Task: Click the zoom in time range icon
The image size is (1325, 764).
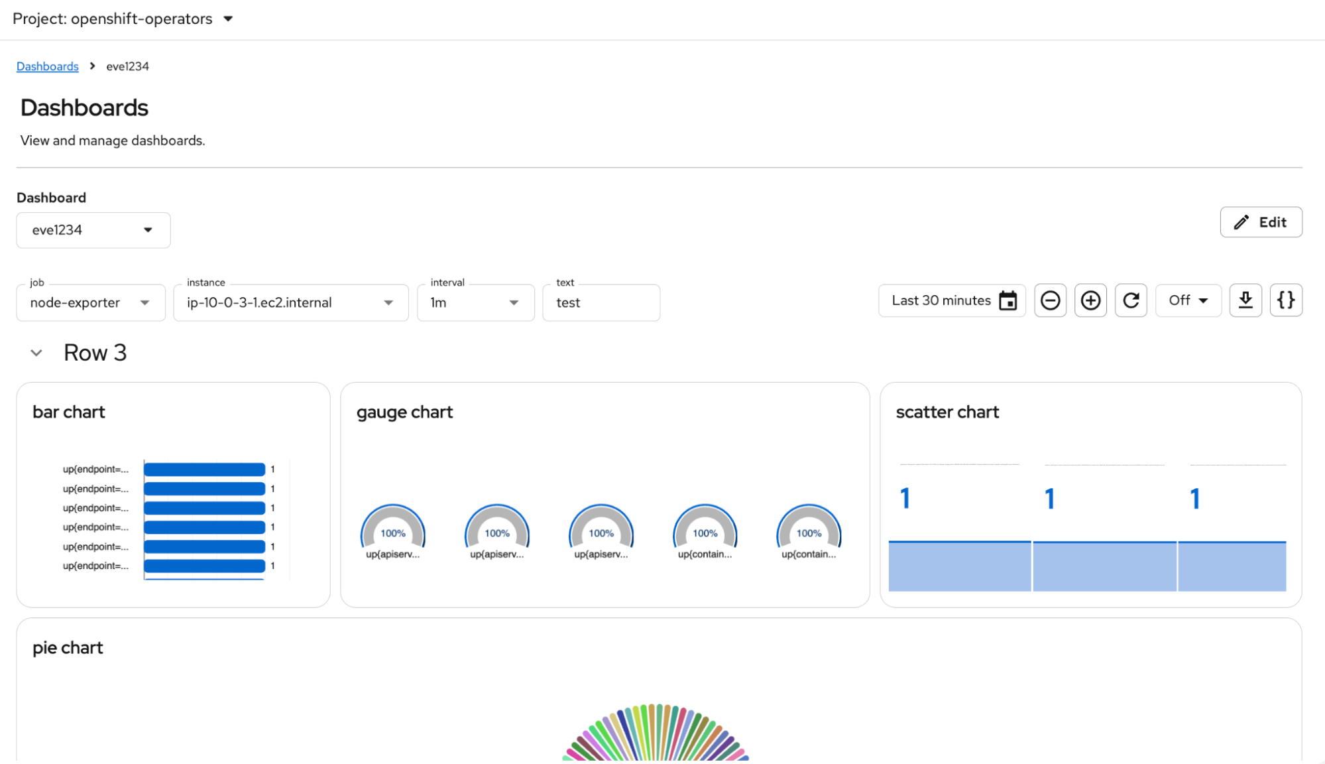Action: pyautogui.click(x=1090, y=300)
